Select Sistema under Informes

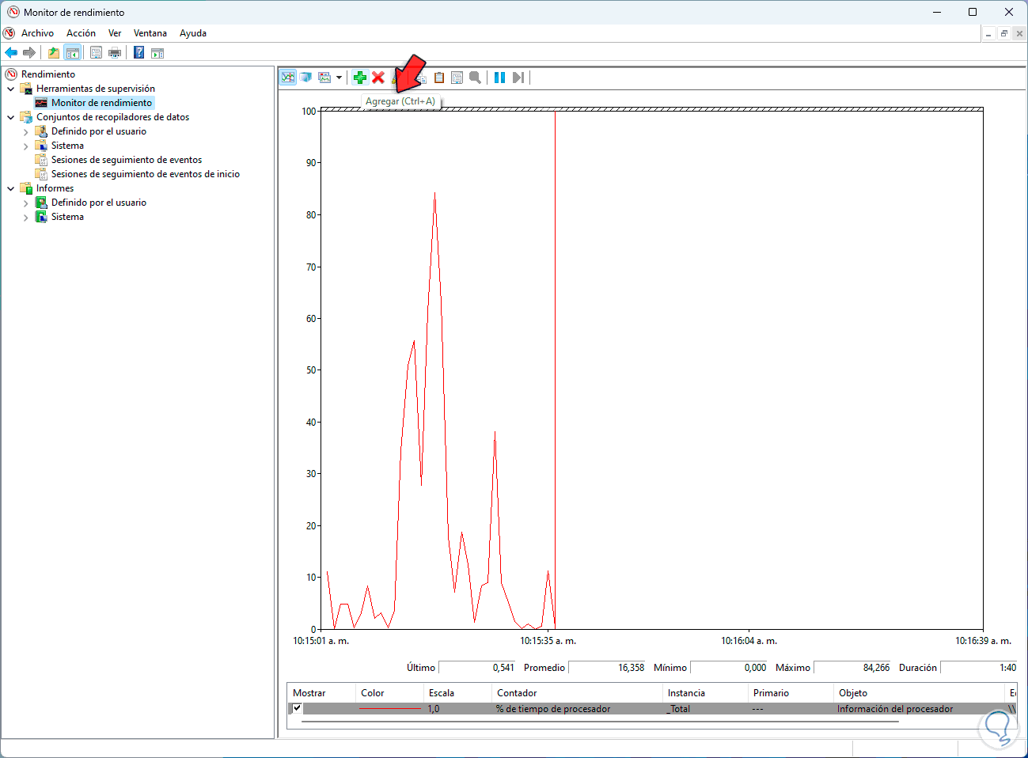tap(67, 217)
